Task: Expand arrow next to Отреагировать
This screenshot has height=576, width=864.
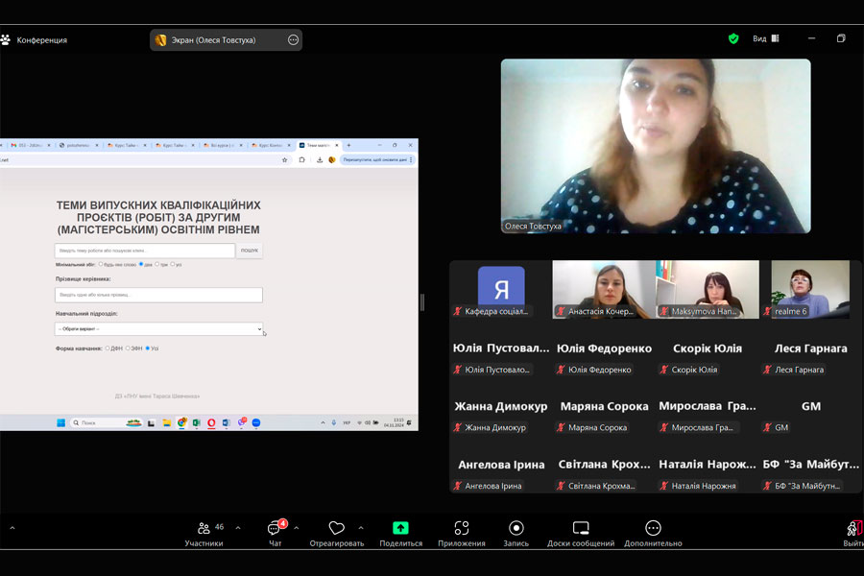Action: click(361, 528)
